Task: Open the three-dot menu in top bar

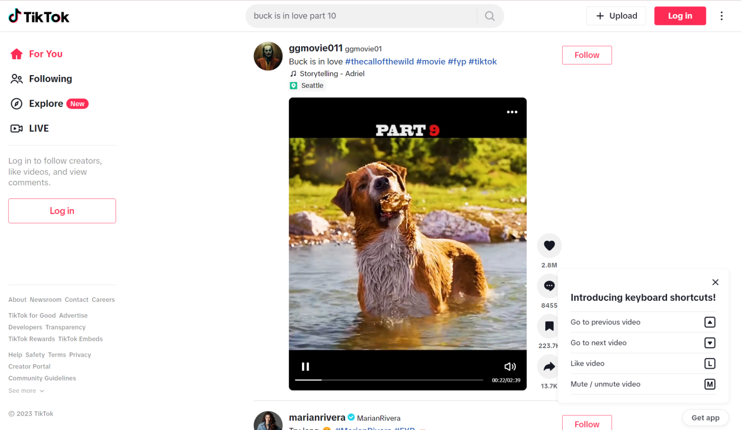Action: pos(721,16)
